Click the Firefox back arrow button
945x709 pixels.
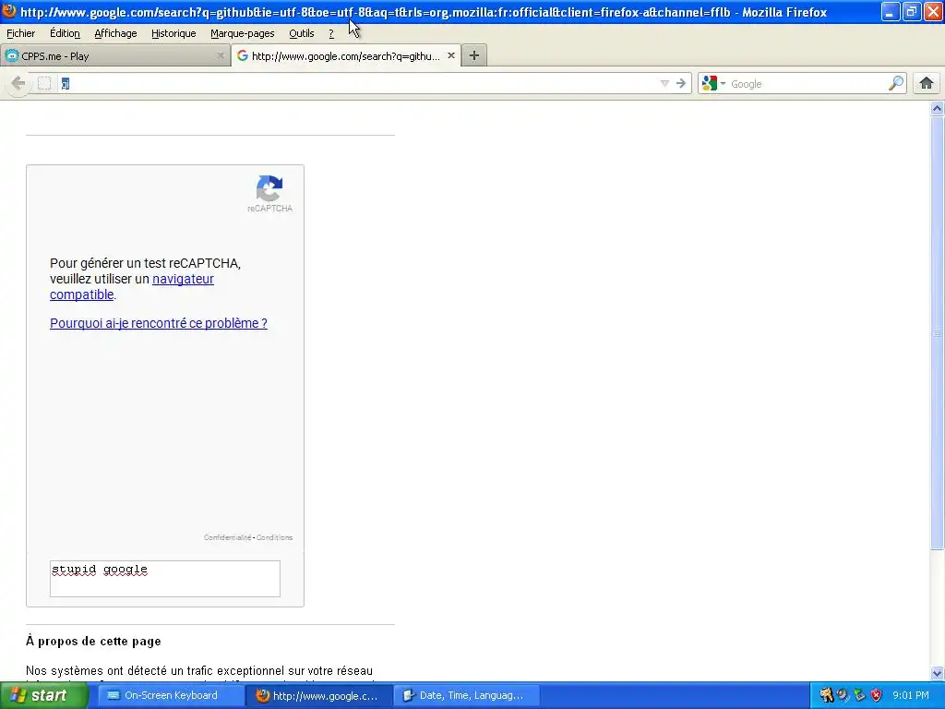[18, 83]
